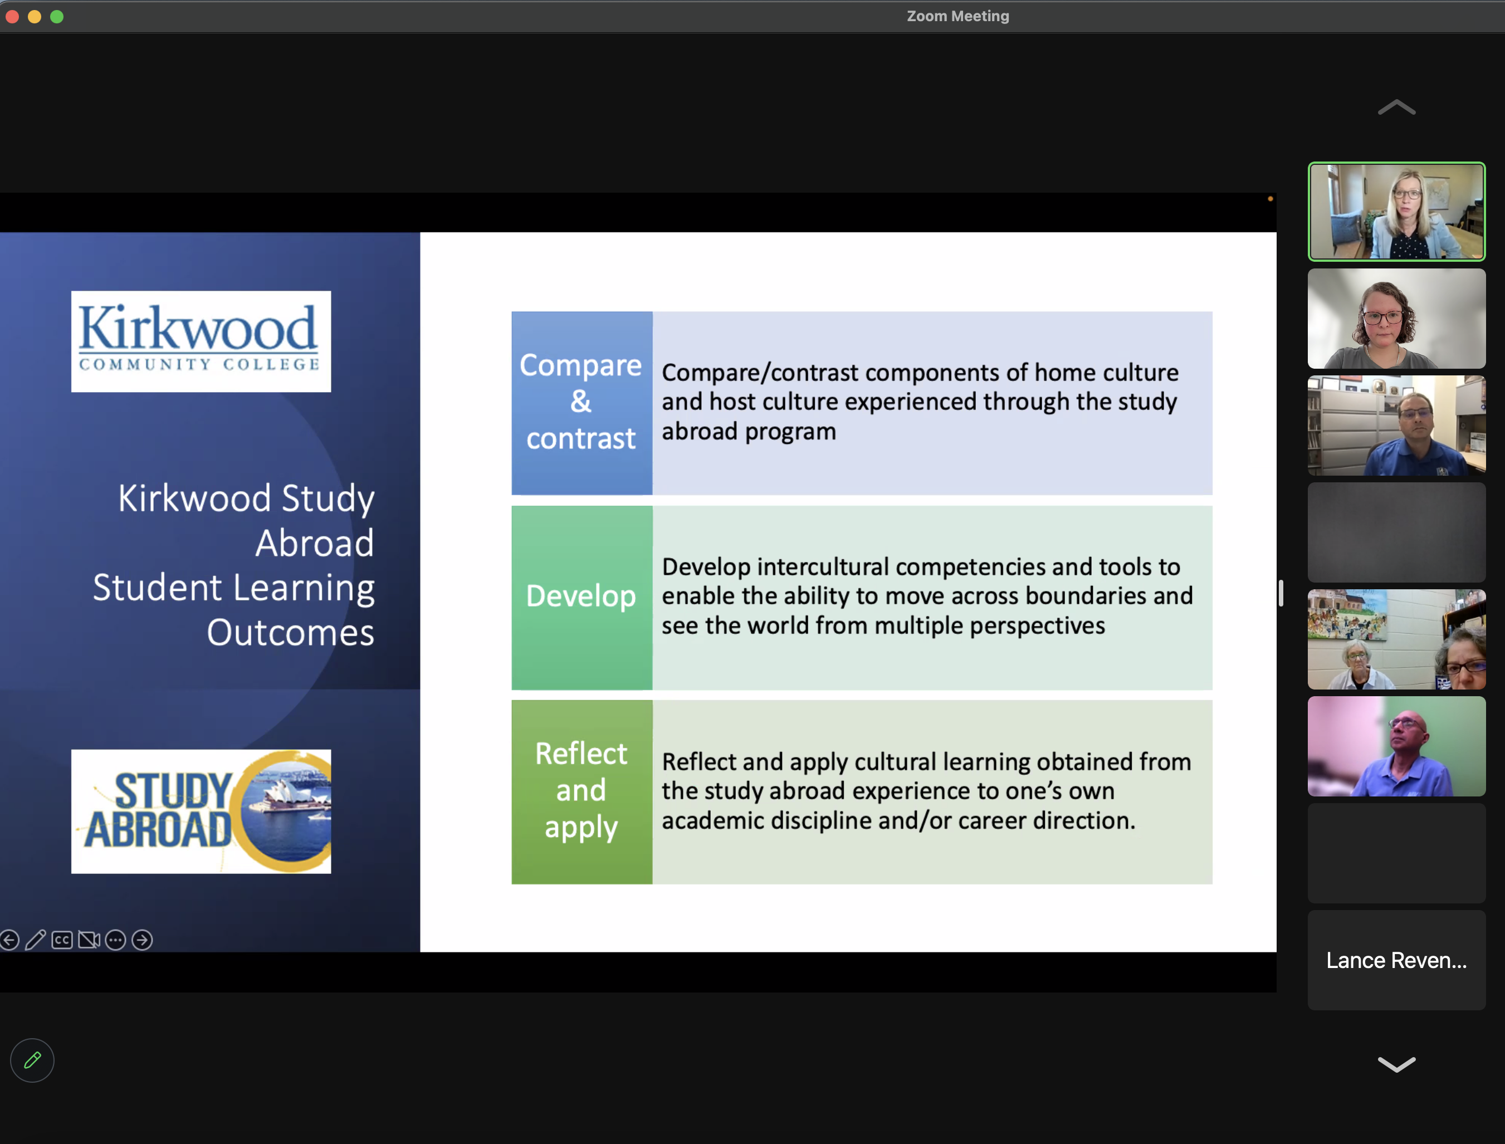Click the Kirkwood Community College logo

[201, 341]
